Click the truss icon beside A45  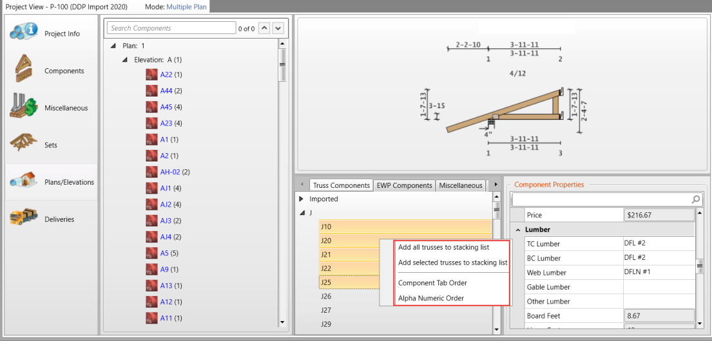(x=151, y=107)
